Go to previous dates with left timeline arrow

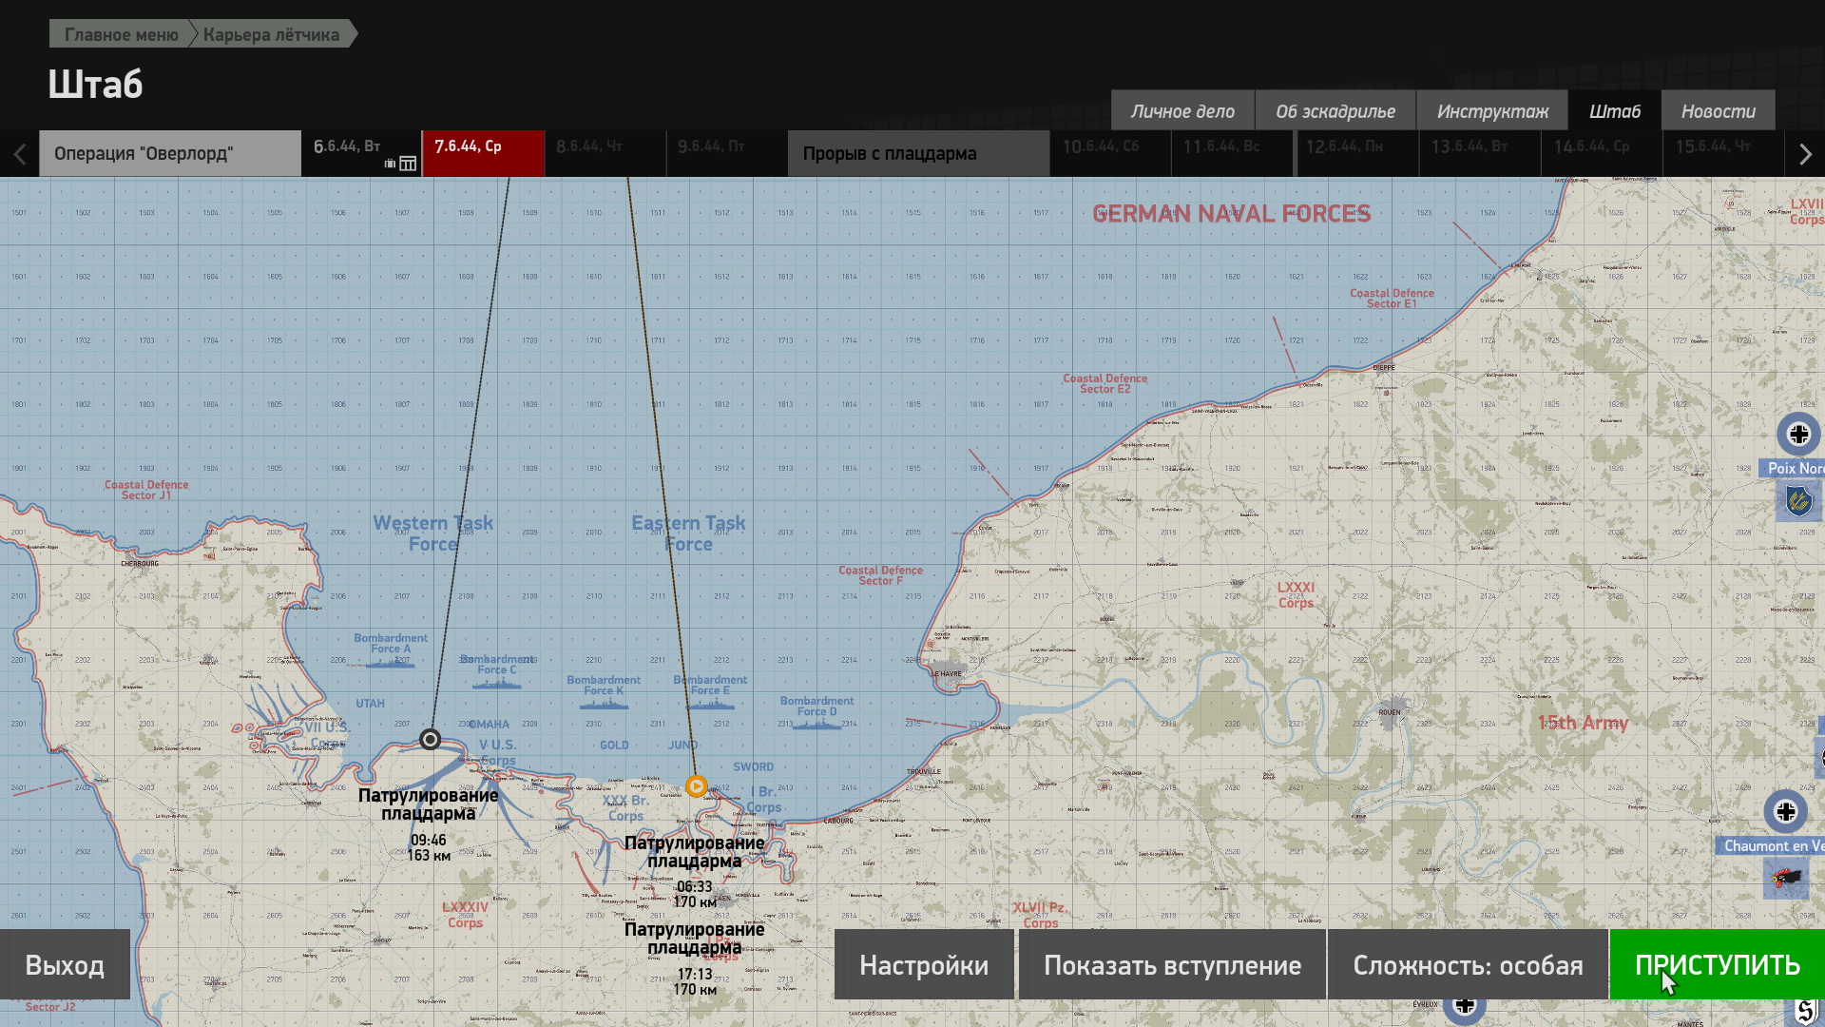[19, 154]
